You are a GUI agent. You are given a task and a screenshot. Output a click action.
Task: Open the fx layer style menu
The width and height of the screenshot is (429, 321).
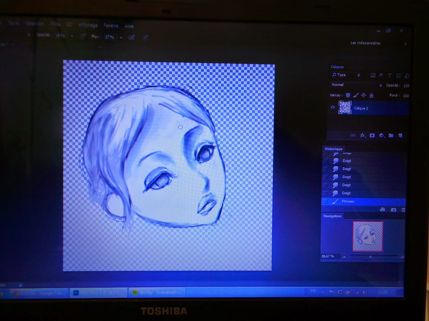(x=363, y=135)
